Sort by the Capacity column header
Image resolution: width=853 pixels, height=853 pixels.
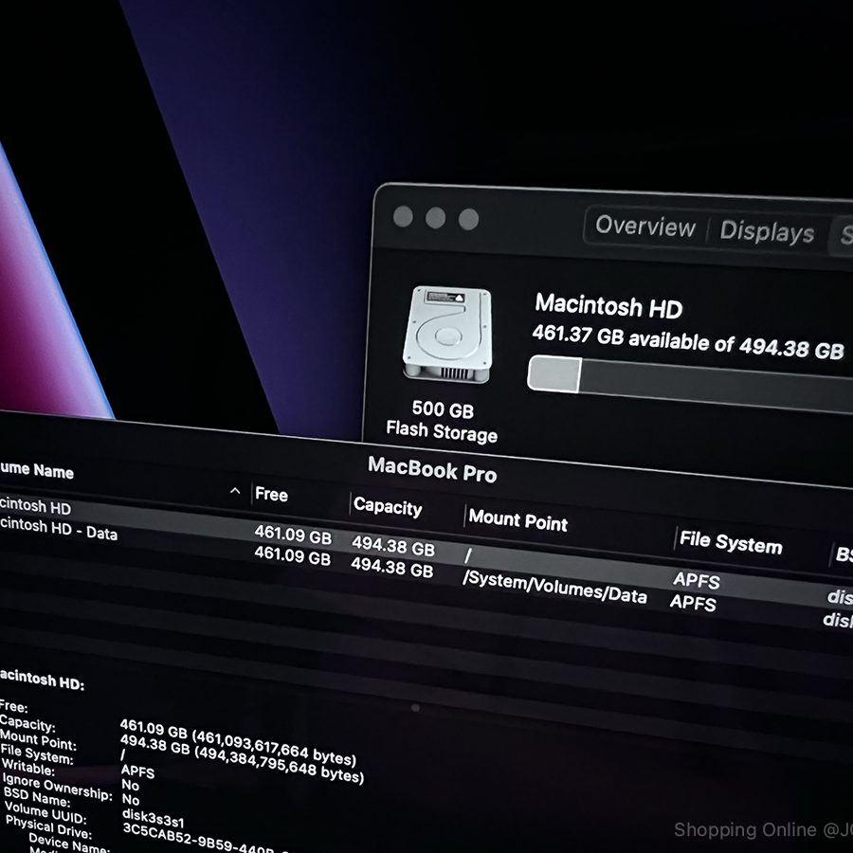pos(388,507)
